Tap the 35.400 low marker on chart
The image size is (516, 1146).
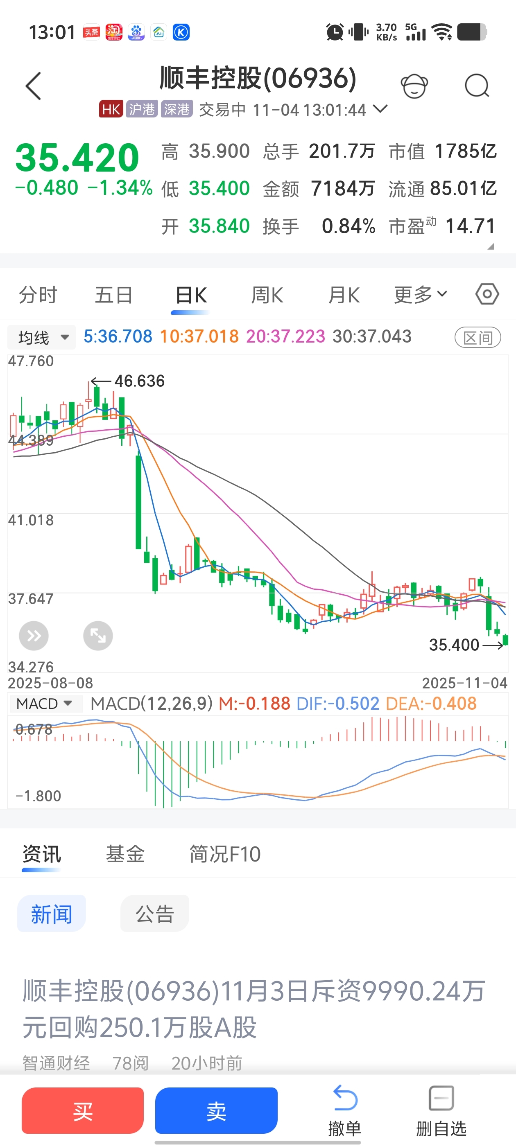[x=454, y=645]
